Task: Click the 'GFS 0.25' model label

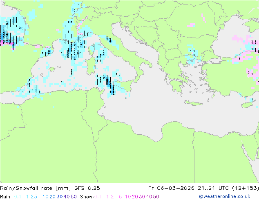Action: (87, 188)
